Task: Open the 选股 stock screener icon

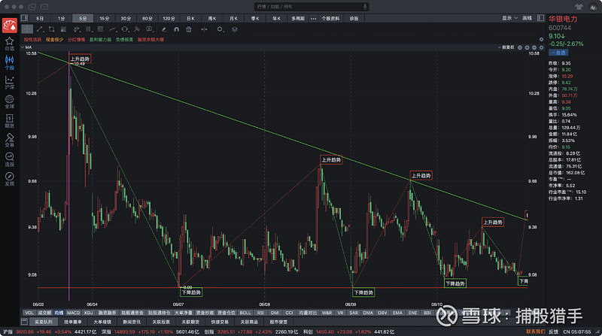Action: tap(9, 159)
